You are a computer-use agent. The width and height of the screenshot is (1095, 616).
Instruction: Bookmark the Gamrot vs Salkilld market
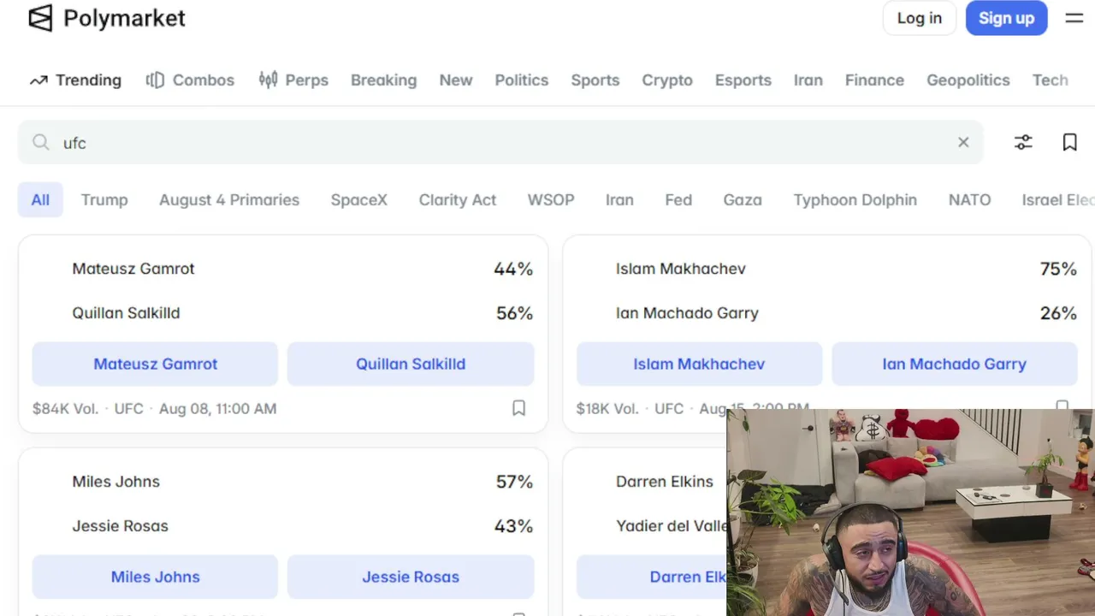pos(518,408)
